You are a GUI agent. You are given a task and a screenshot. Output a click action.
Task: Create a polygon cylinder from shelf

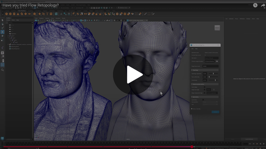click(14, 14)
